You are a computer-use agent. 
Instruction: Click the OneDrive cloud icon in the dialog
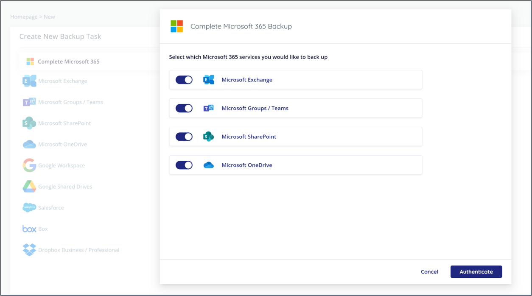(x=208, y=165)
